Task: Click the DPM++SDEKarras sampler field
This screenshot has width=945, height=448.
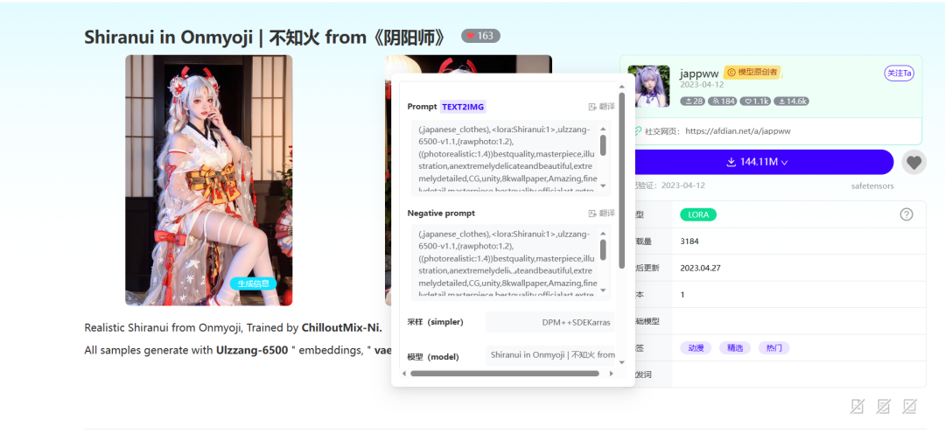Action: pos(550,323)
